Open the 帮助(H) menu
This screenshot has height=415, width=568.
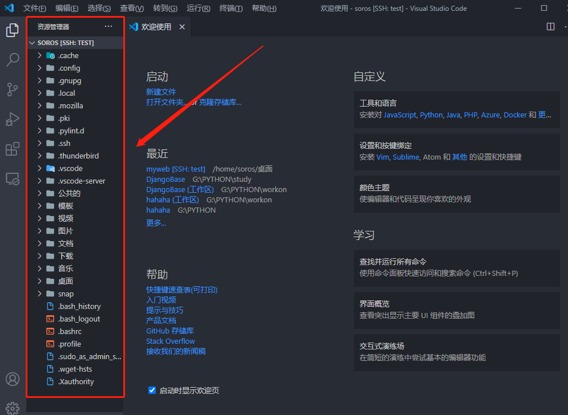coord(264,8)
